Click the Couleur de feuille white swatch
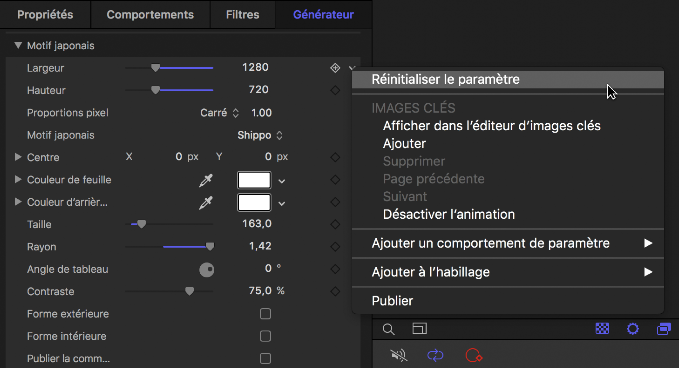This screenshot has height=368, width=679. 254,180
